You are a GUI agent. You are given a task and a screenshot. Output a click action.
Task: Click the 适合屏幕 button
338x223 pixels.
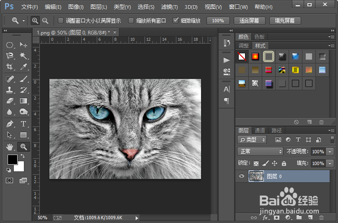[x=249, y=21]
